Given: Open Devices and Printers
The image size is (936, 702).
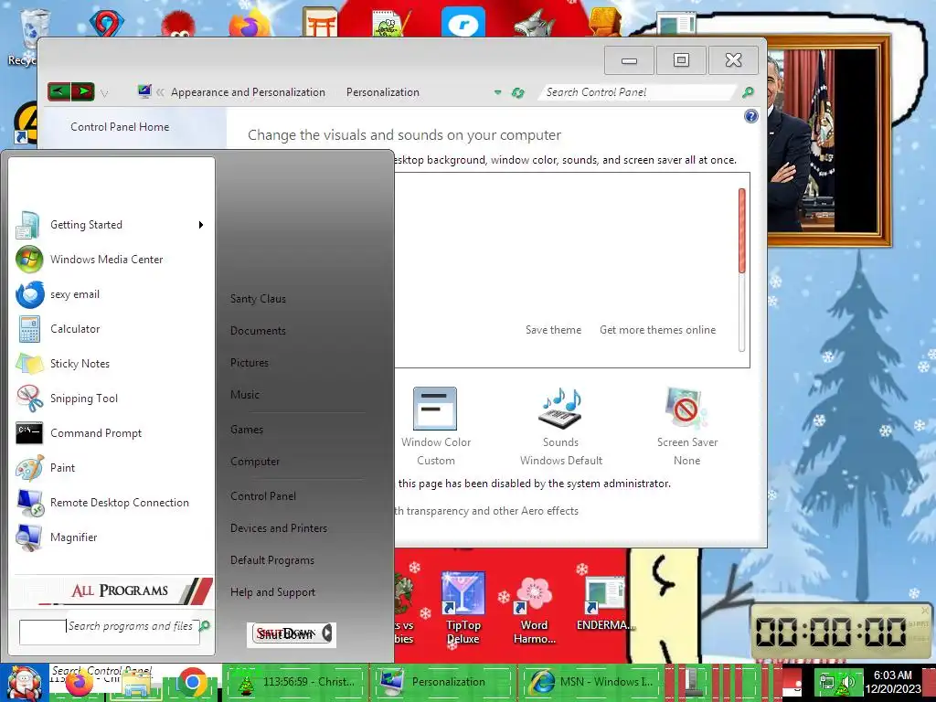Looking at the screenshot, I should (279, 528).
